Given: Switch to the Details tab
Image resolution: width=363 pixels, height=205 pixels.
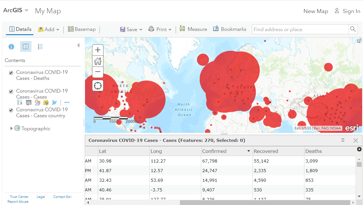Looking at the screenshot, I should [20, 29].
